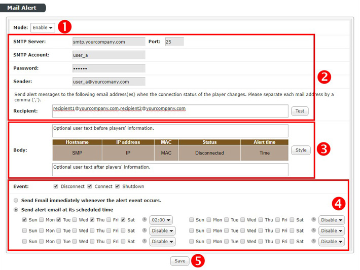Image resolution: width=360 pixels, height=270 pixels.
Task: Click the text box after players' information
Action: tap(170, 170)
